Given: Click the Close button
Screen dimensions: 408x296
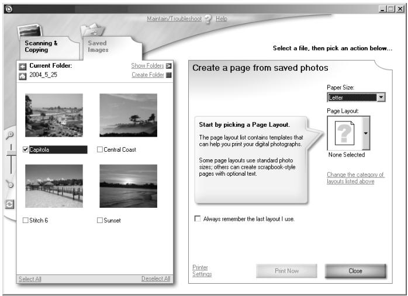Looking at the screenshot, I should coord(355,271).
